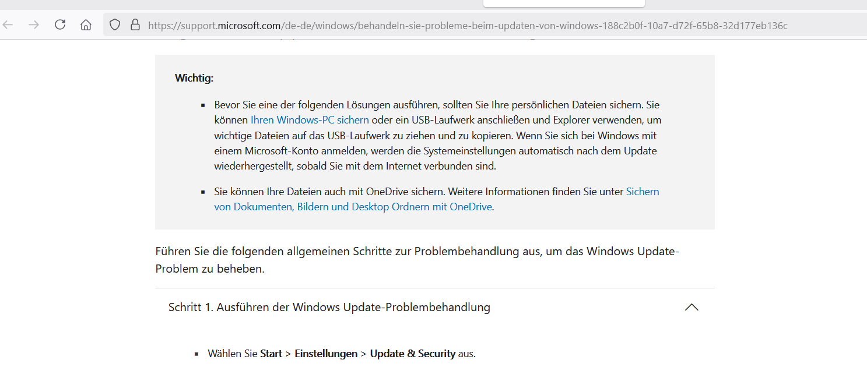
Task: Collapse Schritt 1 using the chevron arrow
Action: [692, 307]
